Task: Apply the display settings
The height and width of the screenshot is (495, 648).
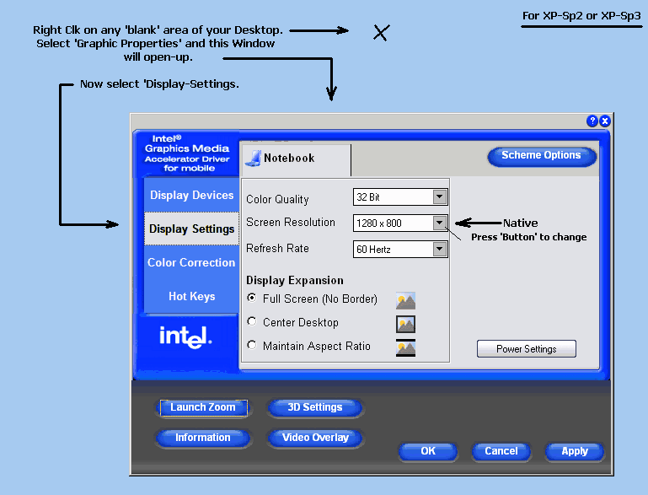Action: [575, 451]
